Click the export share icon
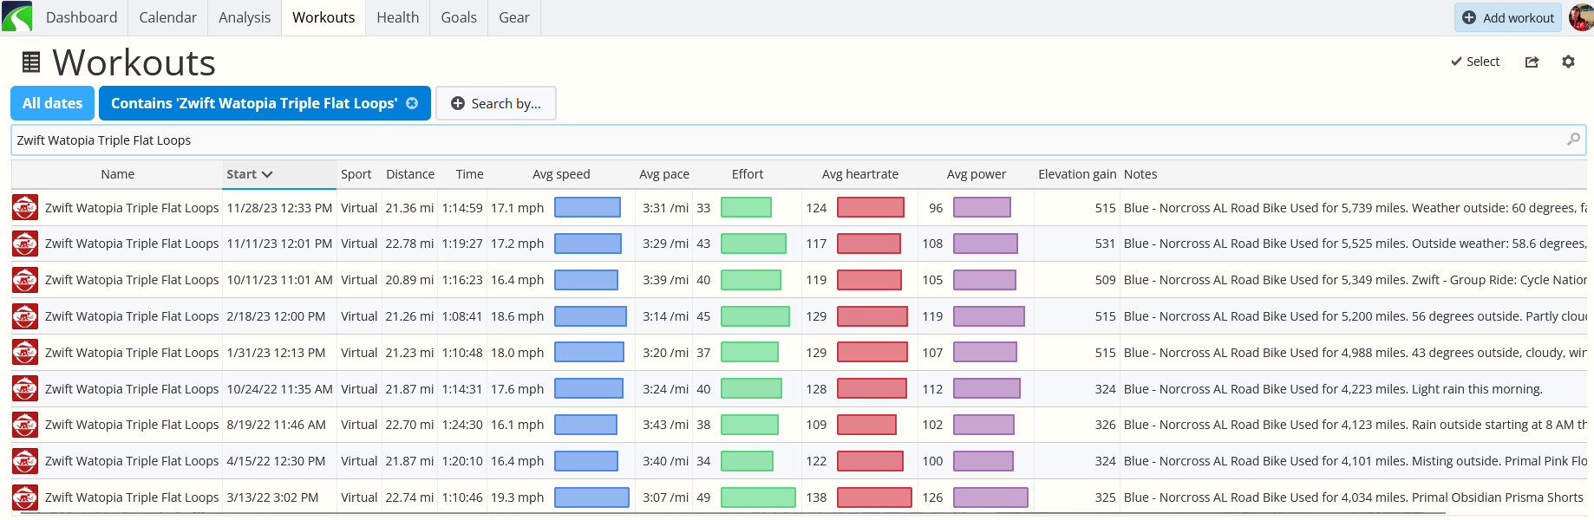 [1532, 62]
